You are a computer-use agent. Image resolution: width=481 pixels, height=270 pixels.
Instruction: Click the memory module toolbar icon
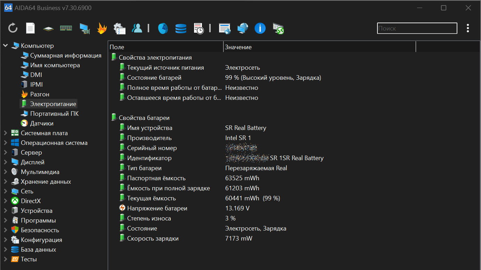point(66,28)
